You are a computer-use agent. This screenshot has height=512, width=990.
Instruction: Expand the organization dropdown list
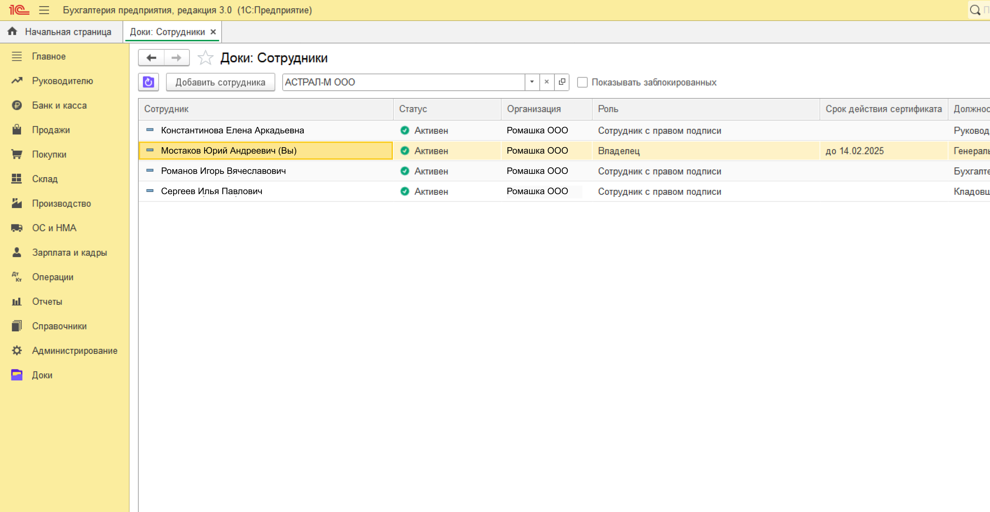click(532, 82)
